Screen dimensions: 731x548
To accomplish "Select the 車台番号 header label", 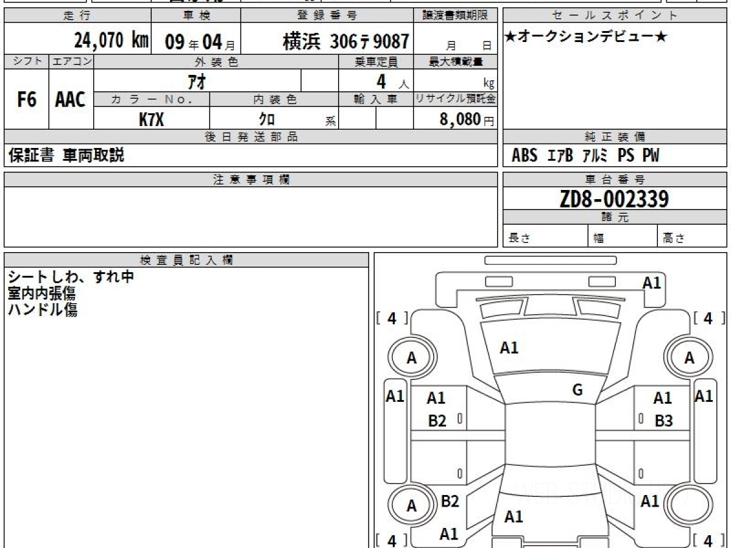I will pos(615,180).
